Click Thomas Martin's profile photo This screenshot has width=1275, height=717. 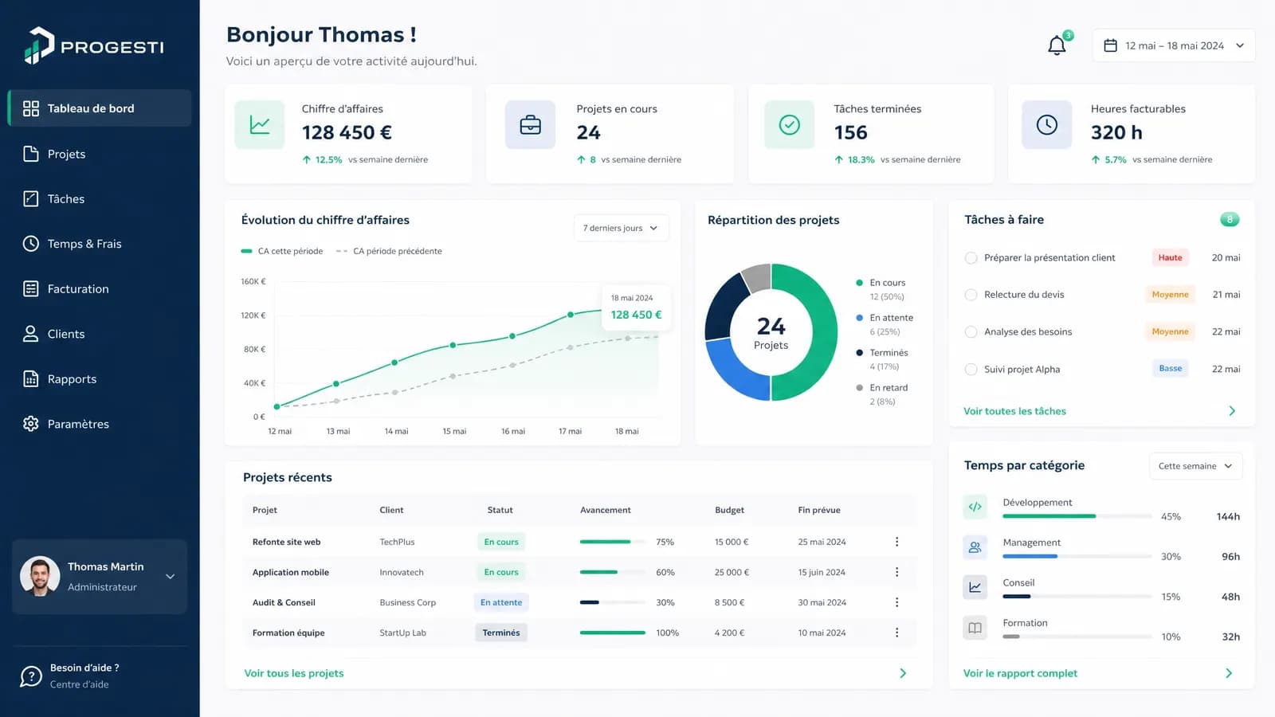click(40, 577)
